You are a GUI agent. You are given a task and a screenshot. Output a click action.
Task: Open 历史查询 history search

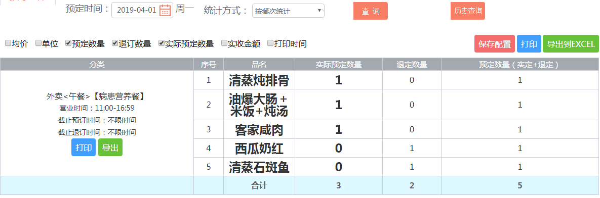click(468, 11)
